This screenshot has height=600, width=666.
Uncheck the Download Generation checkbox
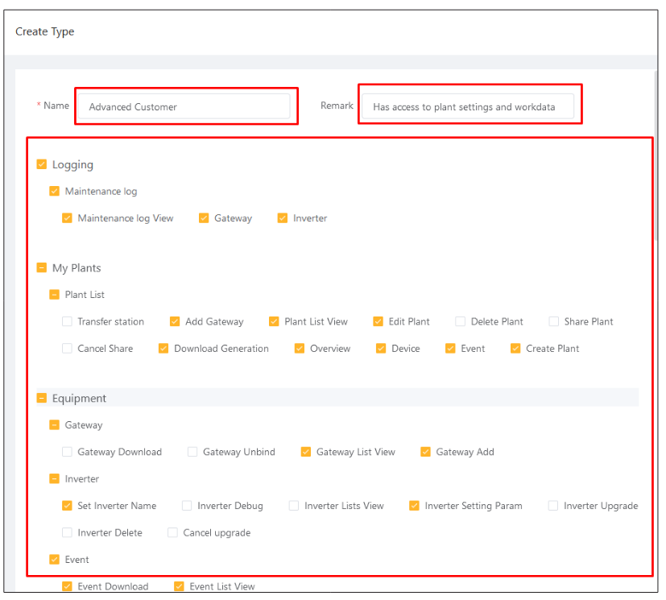click(x=163, y=348)
